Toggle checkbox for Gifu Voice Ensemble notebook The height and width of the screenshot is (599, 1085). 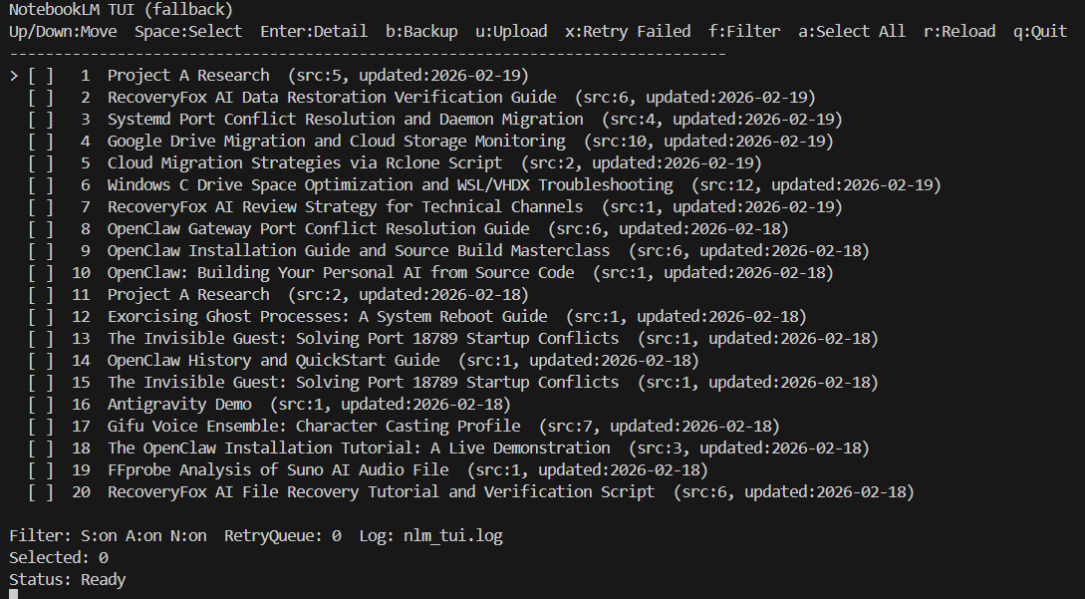pos(41,427)
